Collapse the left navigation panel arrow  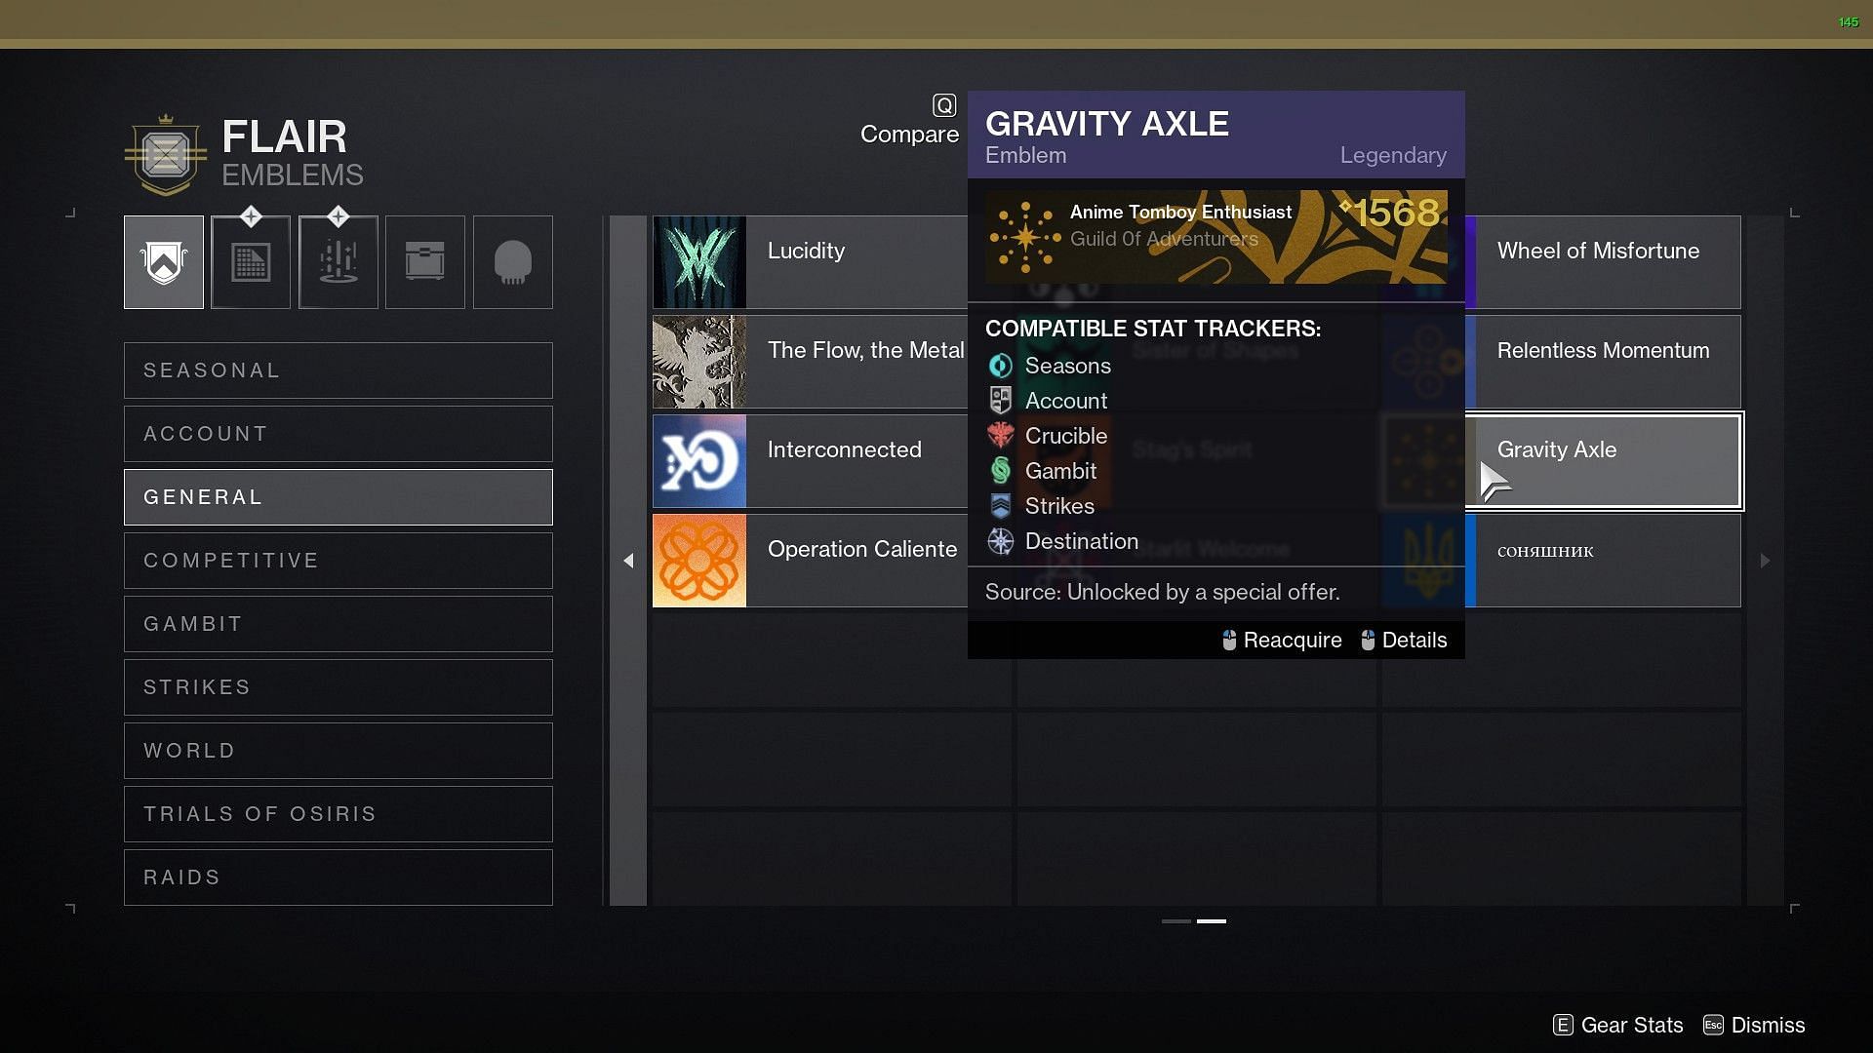click(626, 558)
